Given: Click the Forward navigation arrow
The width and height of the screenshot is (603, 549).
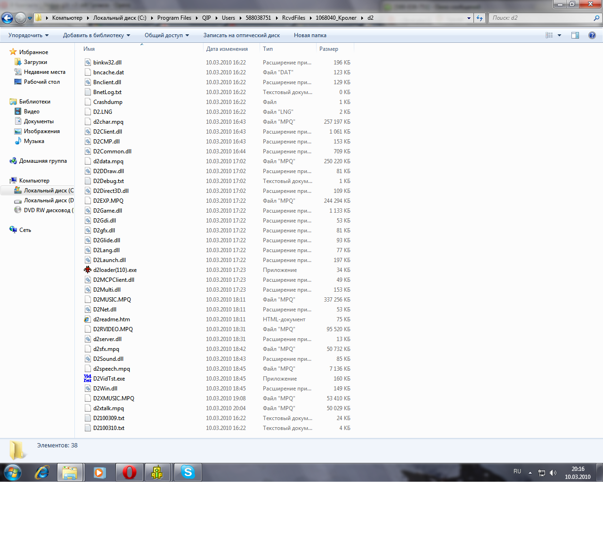Looking at the screenshot, I should pyautogui.click(x=20, y=18).
